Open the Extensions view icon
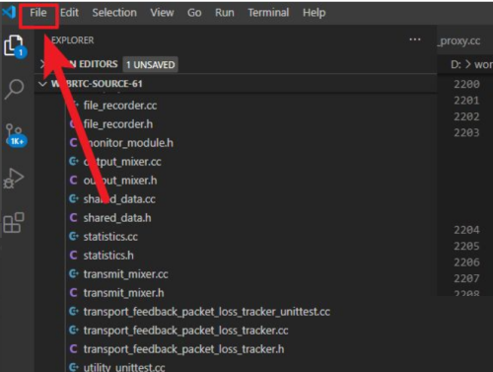493x372 pixels. [14, 223]
